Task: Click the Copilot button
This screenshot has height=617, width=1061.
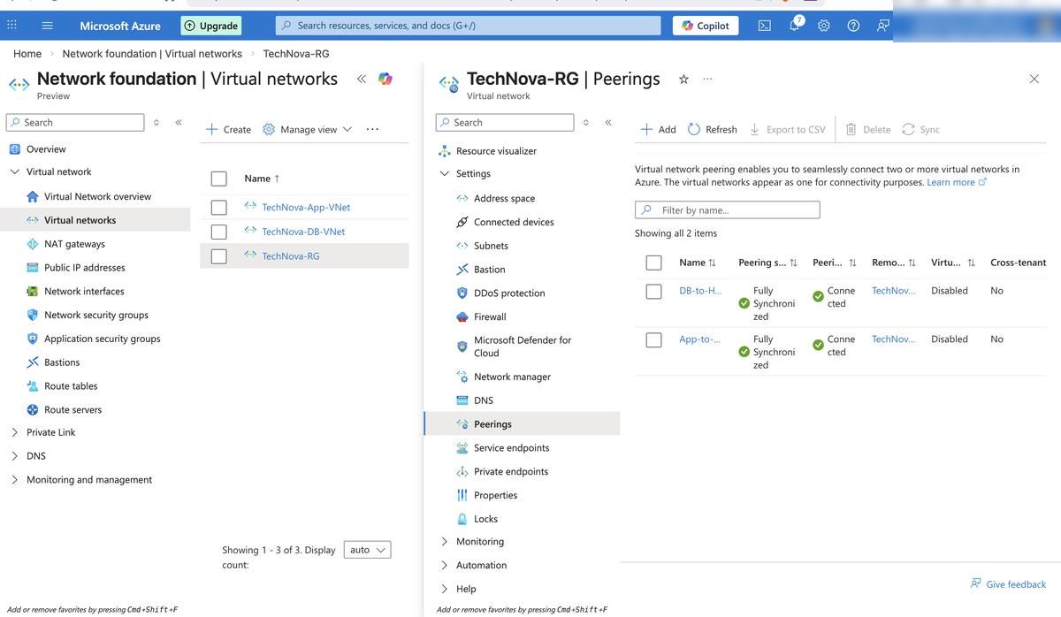Action: coord(706,26)
